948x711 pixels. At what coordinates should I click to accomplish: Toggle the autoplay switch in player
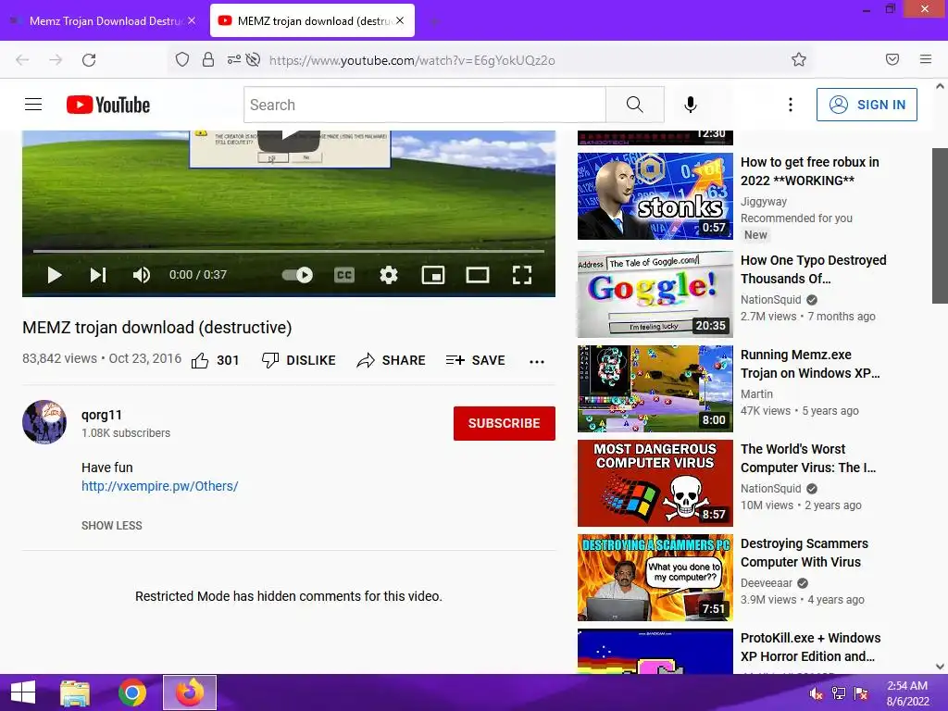297,275
